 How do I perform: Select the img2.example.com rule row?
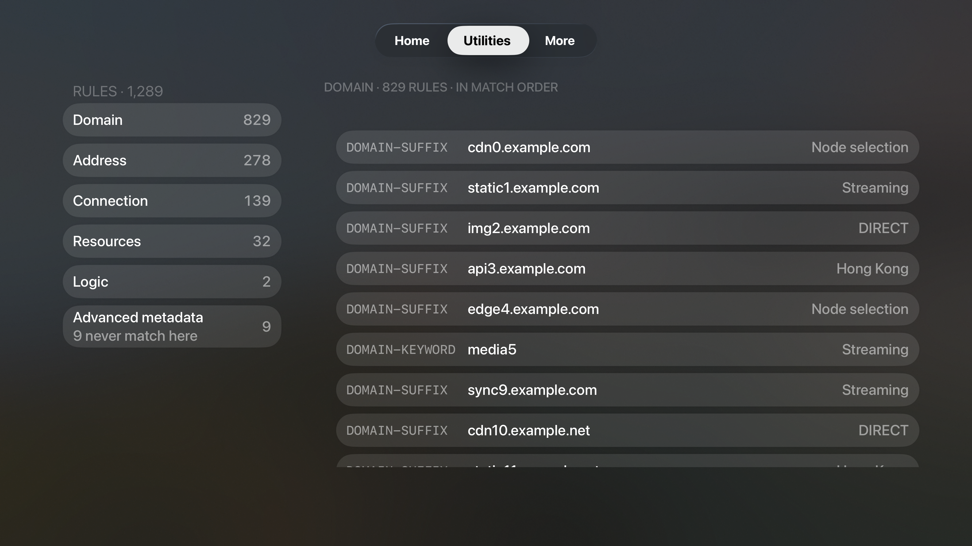(627, 228)
